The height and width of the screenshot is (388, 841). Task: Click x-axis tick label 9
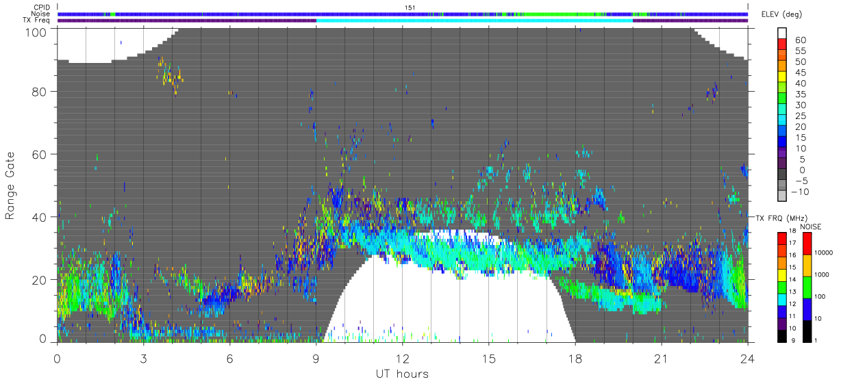coord(316,359)
